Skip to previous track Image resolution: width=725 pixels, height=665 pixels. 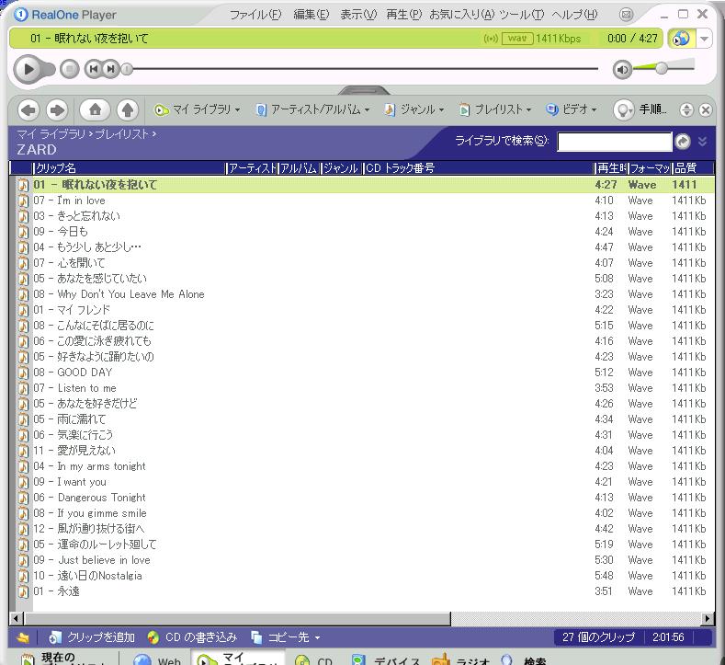[x=94, y=69]
